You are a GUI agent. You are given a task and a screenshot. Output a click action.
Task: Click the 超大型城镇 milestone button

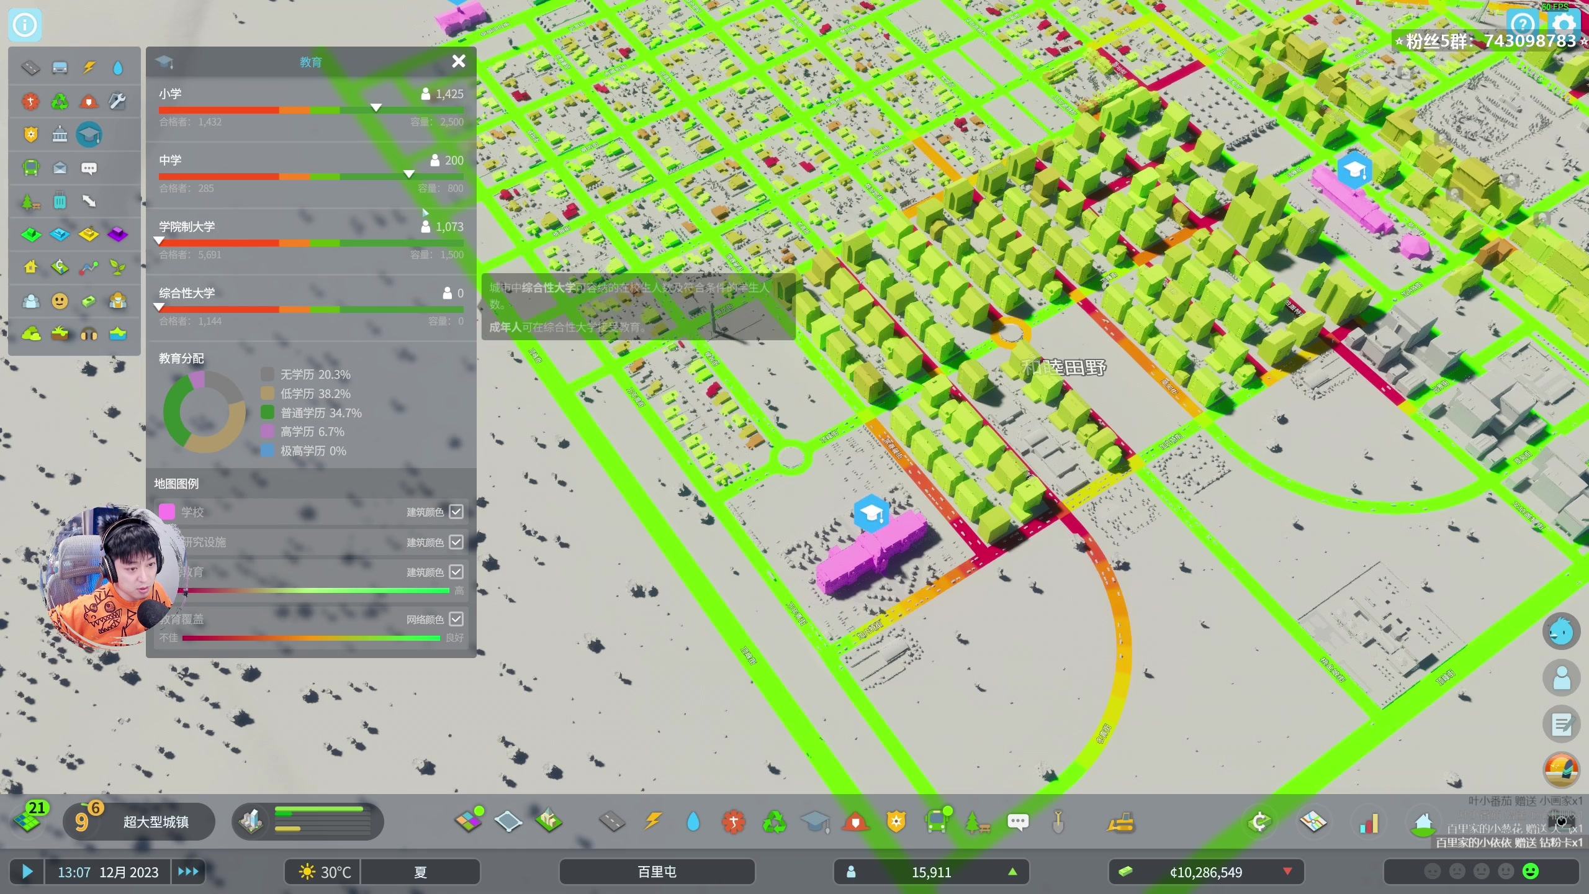tap(140, 822)
